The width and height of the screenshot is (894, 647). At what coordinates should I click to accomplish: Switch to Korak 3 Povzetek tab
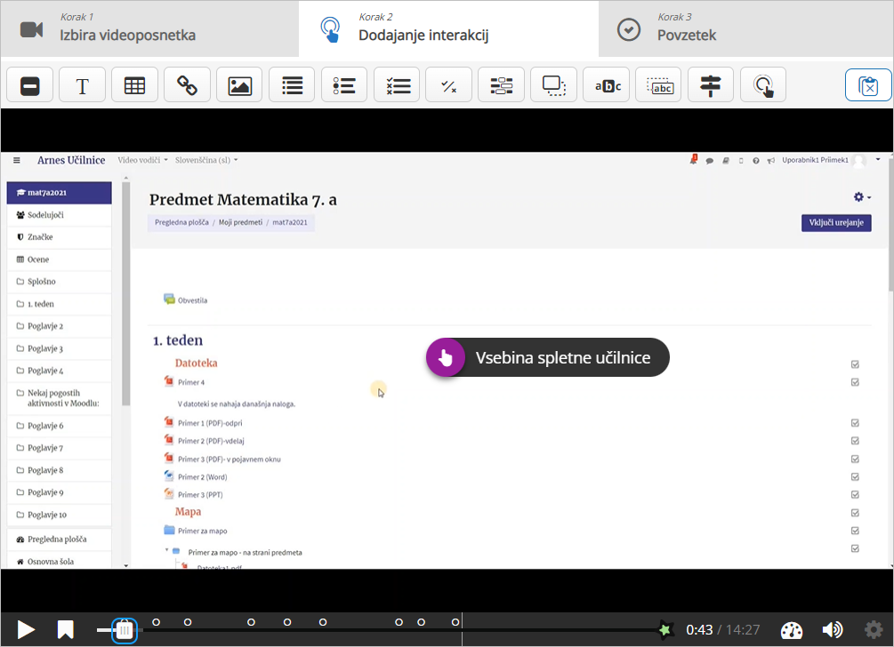tap(745, 28)
